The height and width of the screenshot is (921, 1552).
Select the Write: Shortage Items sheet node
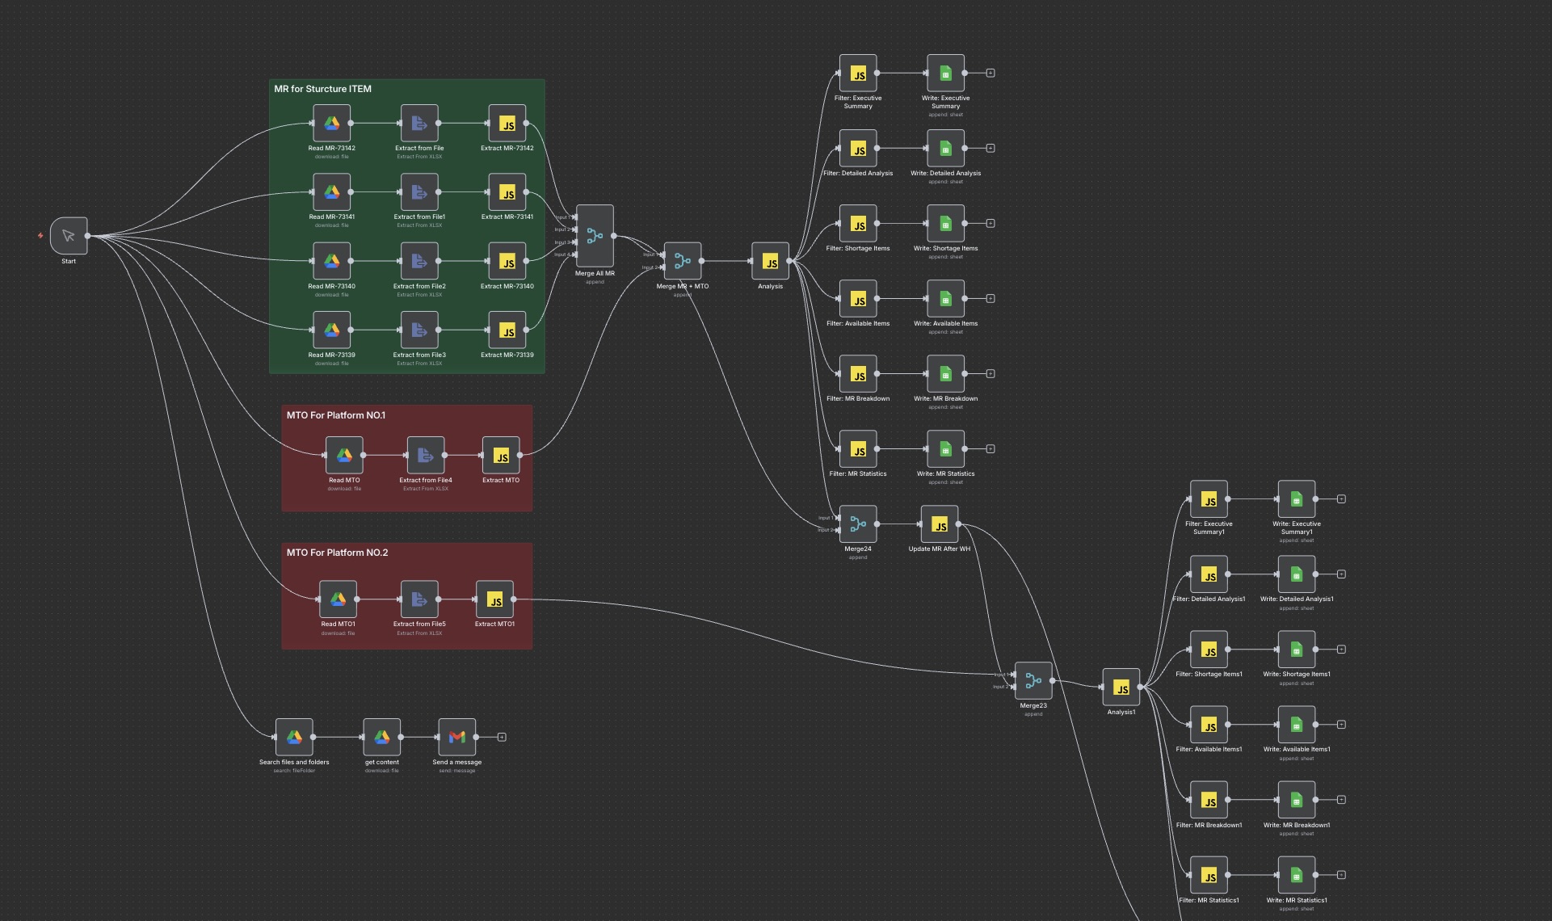click(x=945, y=224)
